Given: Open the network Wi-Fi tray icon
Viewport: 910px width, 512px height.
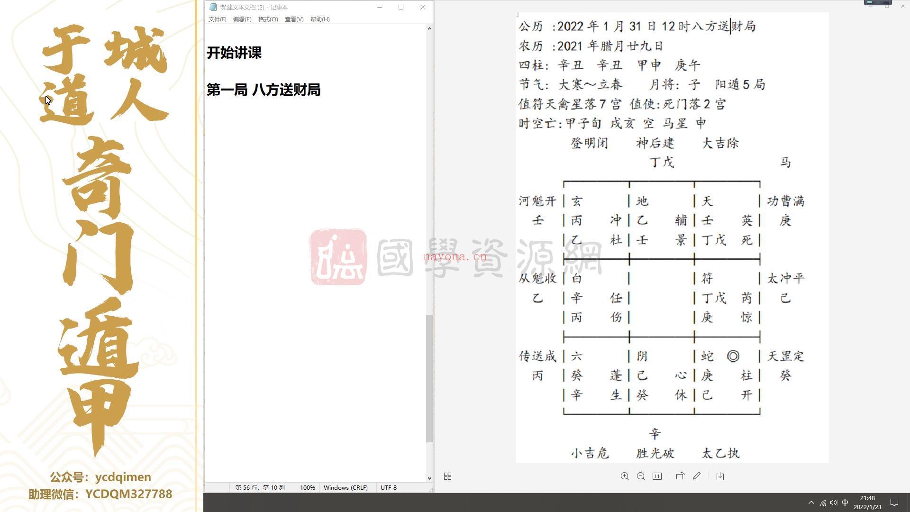Looking at the screenshot, I should 823,503.
